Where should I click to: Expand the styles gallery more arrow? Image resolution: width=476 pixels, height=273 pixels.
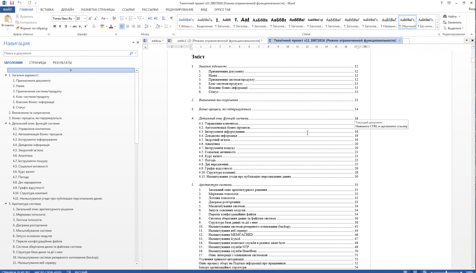[437, 27]
